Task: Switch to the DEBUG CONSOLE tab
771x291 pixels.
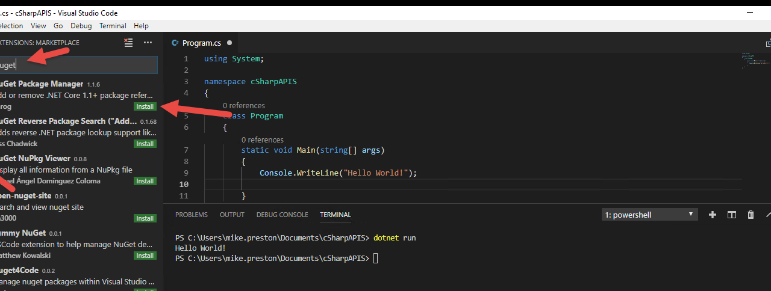Action: point(282,215)
